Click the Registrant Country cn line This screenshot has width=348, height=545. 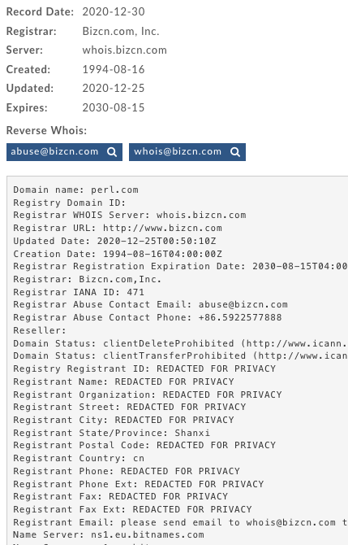79,458
